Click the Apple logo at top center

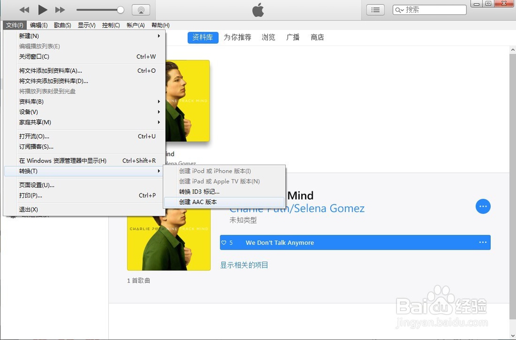click(258, 10)
